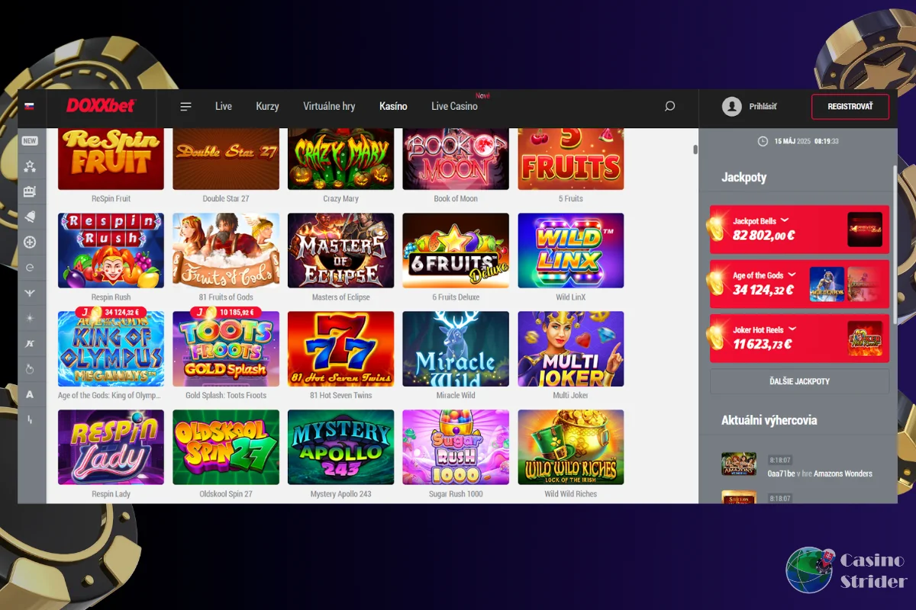Select the letter A sidebar icon
The width and height of the screenshot is (916, 610).
click(30, 395)
